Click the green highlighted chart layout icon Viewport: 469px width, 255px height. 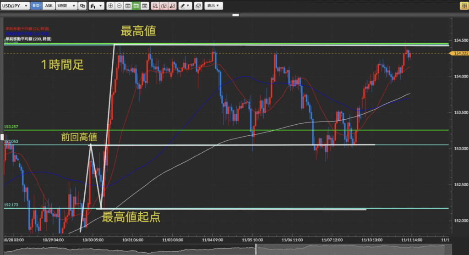pyautogui.click(x=136, y=6)
